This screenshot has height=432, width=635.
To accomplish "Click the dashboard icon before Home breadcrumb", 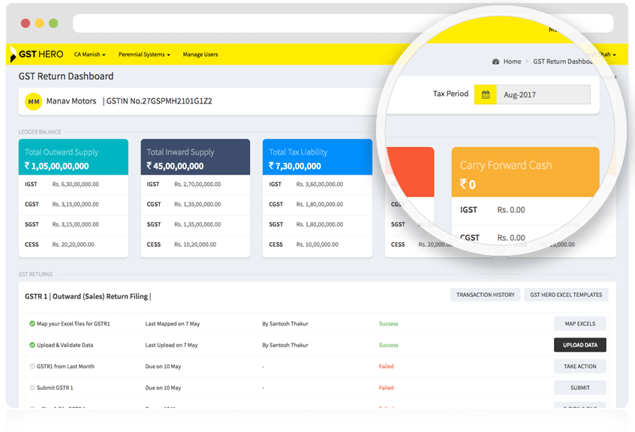I will [495, 61].
